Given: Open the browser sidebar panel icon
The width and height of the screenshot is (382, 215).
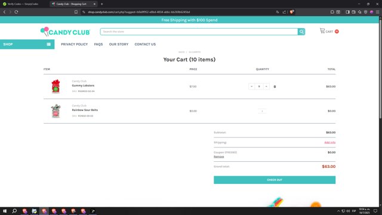Looking at the screenshot, I should click(347, 12).
